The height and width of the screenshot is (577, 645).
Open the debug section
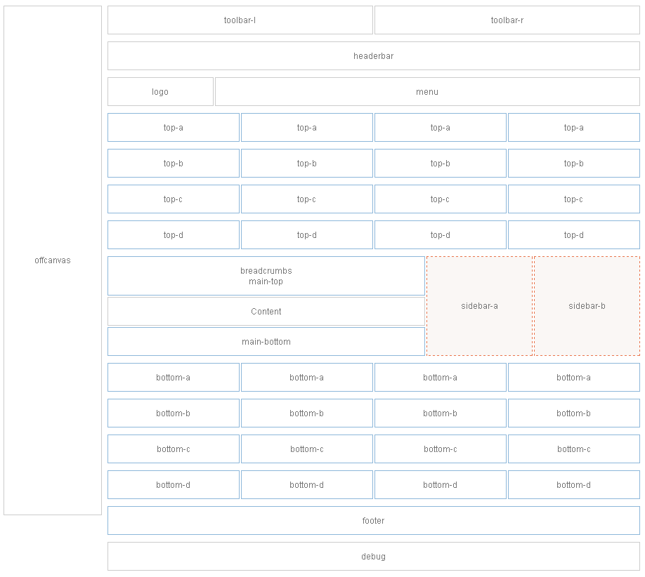coord(373,556)
